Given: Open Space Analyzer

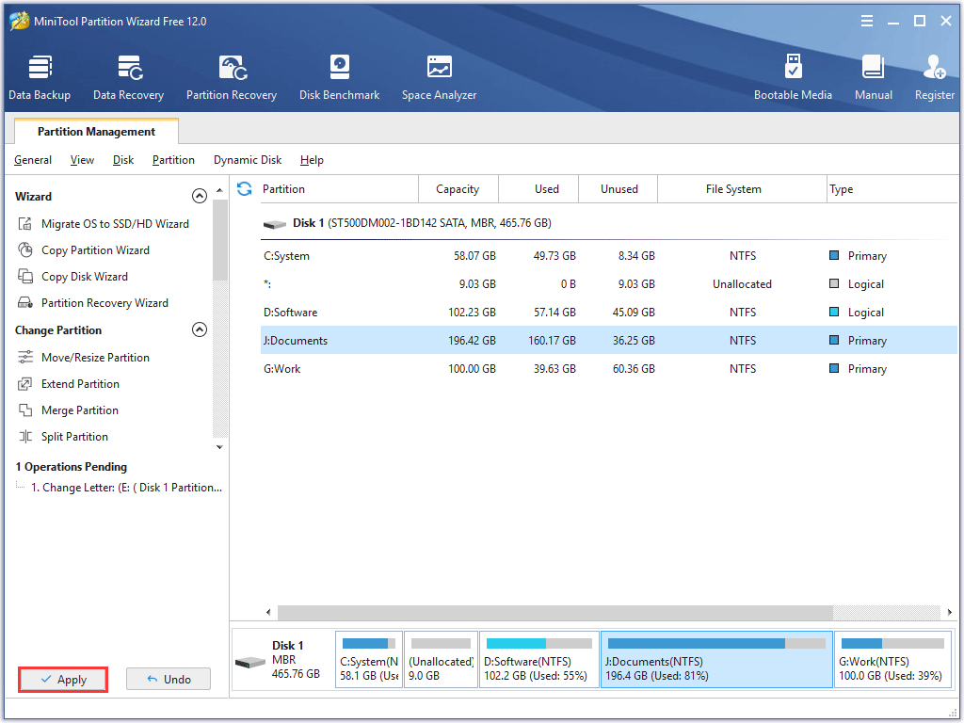Looking at the screenshot, I should pyautogui.click(x=439, y=77).
